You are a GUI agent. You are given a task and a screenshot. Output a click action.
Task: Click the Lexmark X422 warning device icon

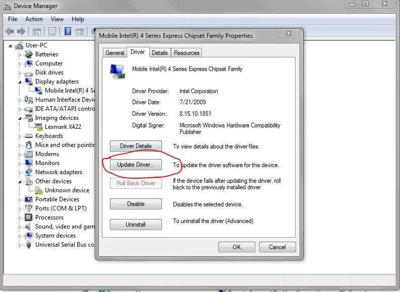click(38, 127)
